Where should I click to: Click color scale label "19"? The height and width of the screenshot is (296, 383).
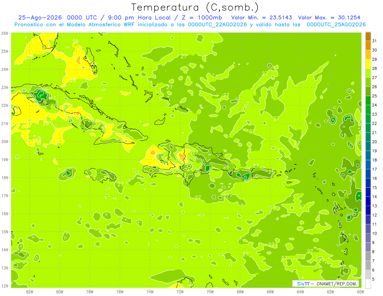[374, 151]
